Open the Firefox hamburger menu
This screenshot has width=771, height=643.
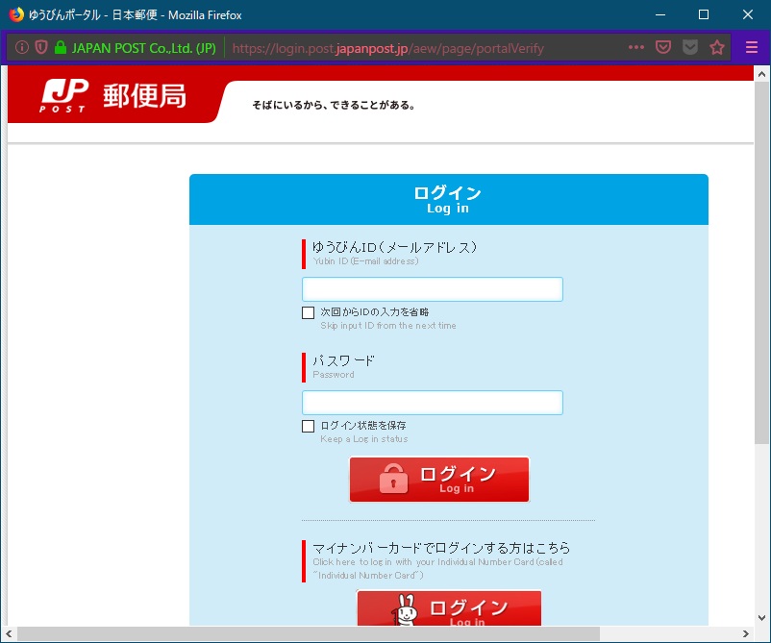(x=752, y=47)
